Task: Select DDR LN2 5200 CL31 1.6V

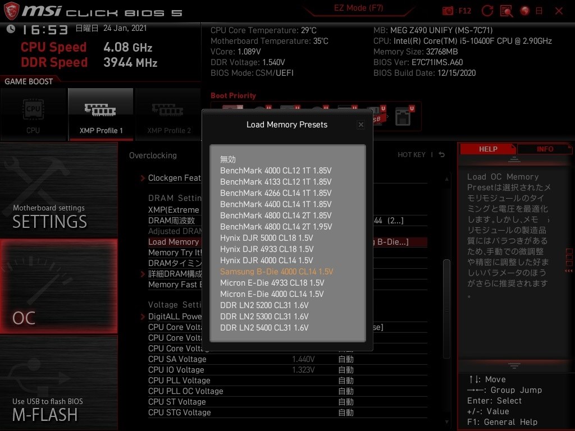Action: click(264, 305)
